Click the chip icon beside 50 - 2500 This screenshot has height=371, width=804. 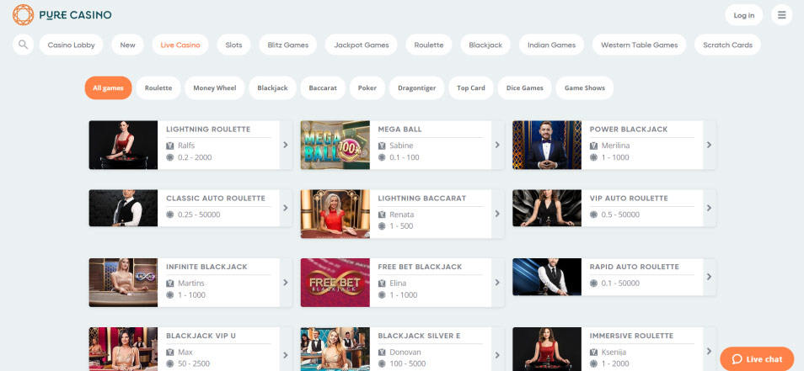[x=170, y=363]
